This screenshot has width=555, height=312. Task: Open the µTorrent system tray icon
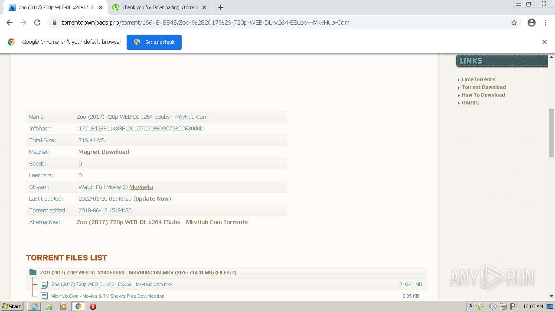pyautogui.click(x=480, y=306)
